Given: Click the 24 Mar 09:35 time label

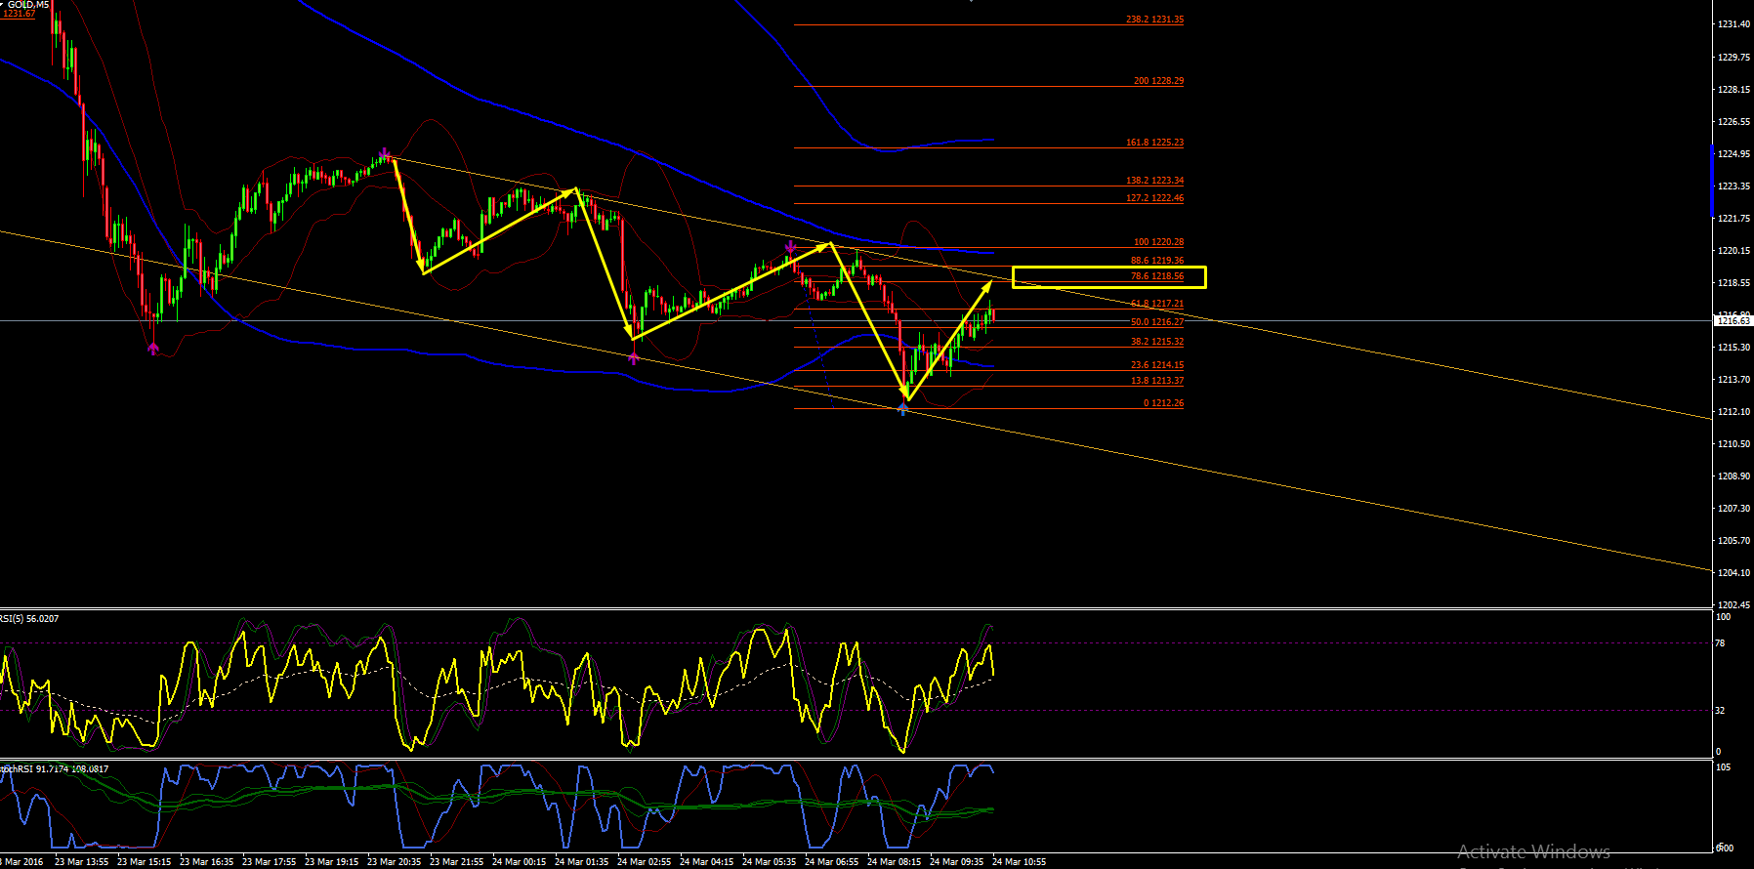Looking at the screenshot, I should pyautogui.click(x=957, y=862).
